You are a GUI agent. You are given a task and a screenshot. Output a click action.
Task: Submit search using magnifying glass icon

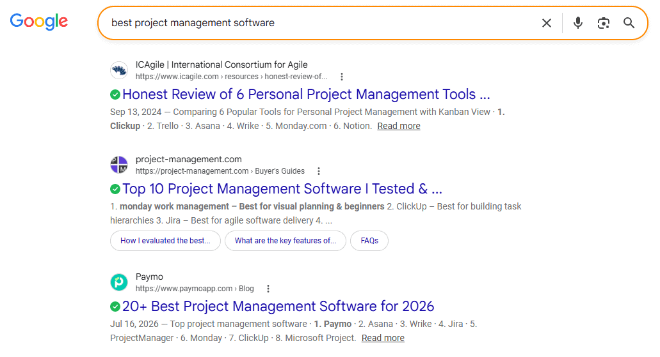629,23
